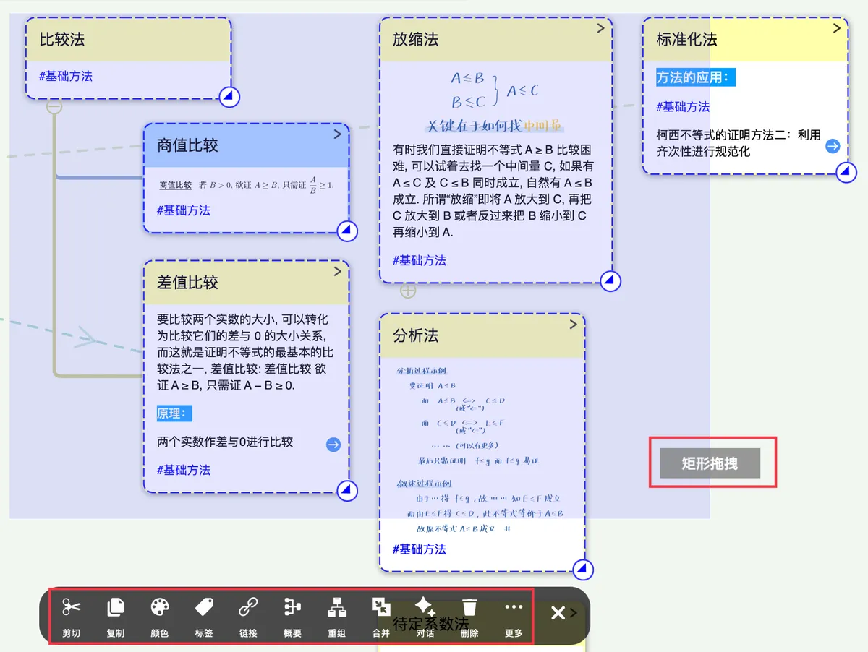Click the 商值比较 formula image

[247, 184]
